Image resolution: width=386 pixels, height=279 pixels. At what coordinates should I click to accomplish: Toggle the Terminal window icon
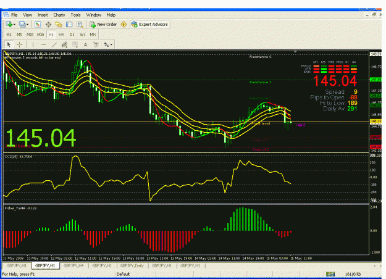(x=69, y=24)
